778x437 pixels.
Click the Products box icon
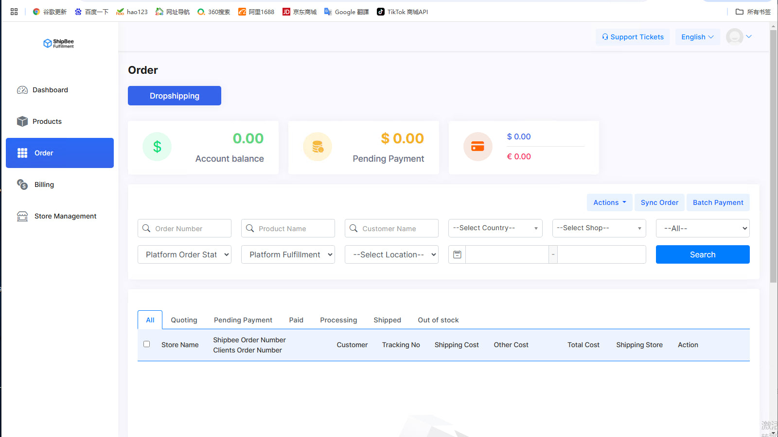pos(22,121)
